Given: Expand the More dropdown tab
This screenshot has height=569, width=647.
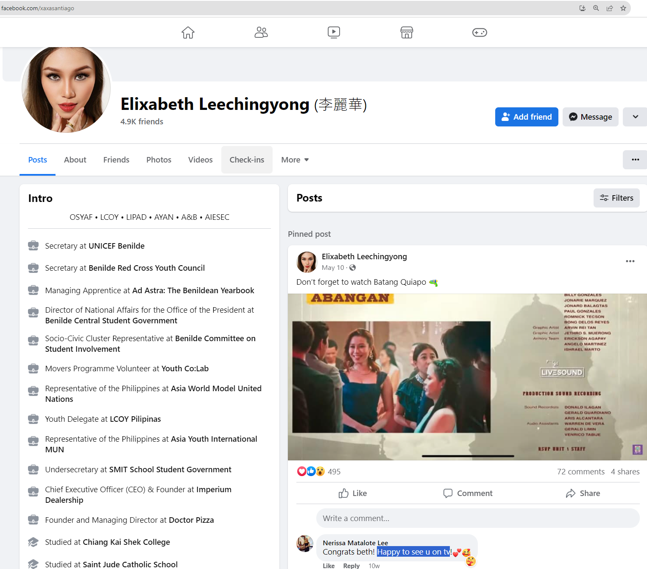Looking at the screenshot, I should pyautogui.click(x=295, y=160).
